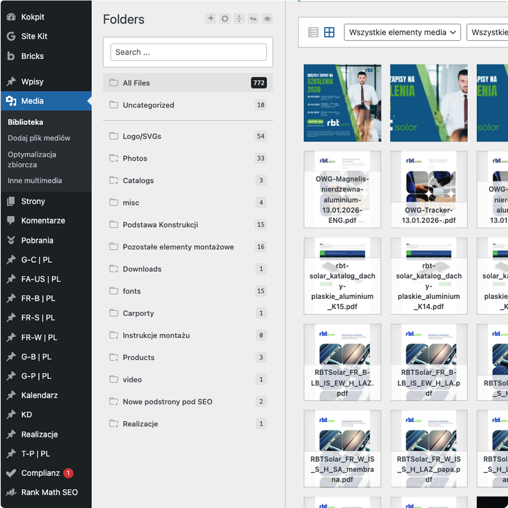Image resolution: width=508 pixels, height=508 pixels.
Task: Click the folder search input field
Action: (188, 52)
